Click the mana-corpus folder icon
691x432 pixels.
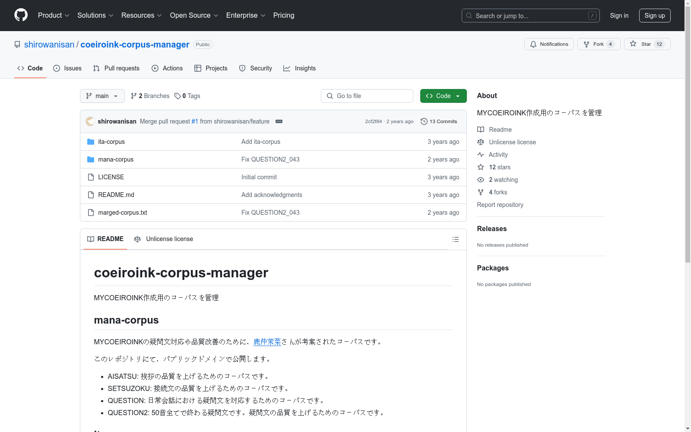91,159
